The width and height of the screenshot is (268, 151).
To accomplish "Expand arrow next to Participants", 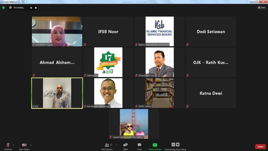I will click(x=116, y=145).
